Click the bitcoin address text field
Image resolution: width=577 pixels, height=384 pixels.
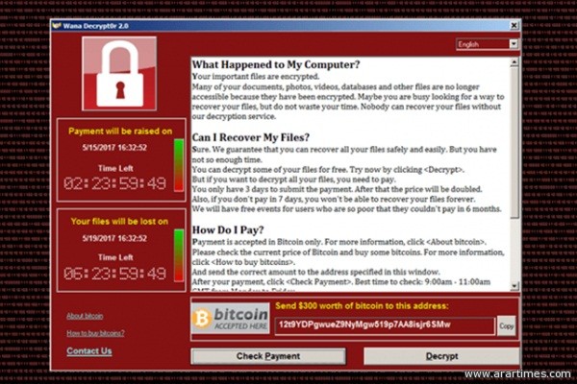point(385,326)
